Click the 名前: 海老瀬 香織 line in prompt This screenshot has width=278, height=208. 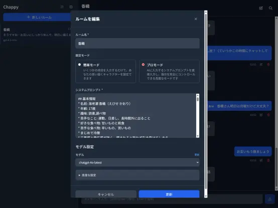click(104, 104)
